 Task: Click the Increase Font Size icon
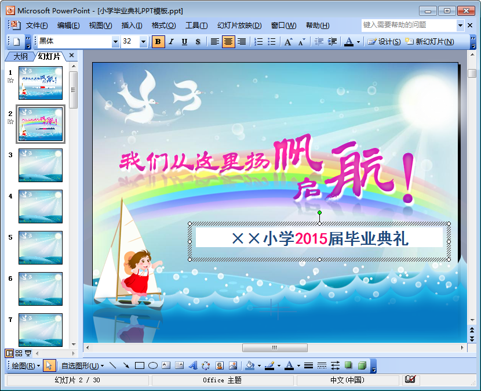[x=288, y=42]
